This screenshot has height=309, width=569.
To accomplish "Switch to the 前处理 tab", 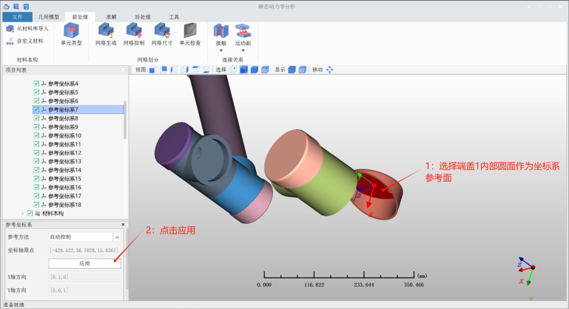I will point(80,17).
